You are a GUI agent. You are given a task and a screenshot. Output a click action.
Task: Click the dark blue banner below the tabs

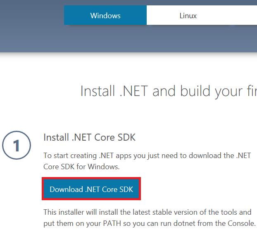[x=128, y=39]
